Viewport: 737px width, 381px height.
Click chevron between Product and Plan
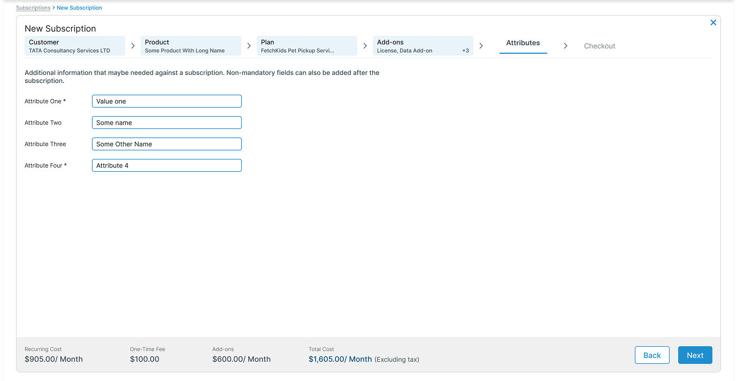click(x=249, y=46)
